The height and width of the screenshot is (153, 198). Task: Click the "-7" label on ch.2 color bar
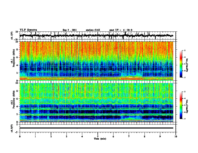pos(184,119)
